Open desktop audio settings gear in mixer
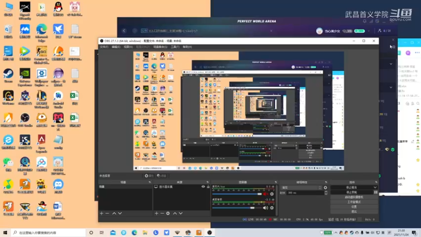 [x=272, y=208]
